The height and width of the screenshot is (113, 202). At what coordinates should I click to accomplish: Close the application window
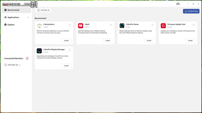198,4
